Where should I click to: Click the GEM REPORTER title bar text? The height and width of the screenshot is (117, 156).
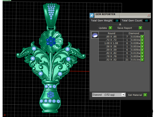click(105, 14)
